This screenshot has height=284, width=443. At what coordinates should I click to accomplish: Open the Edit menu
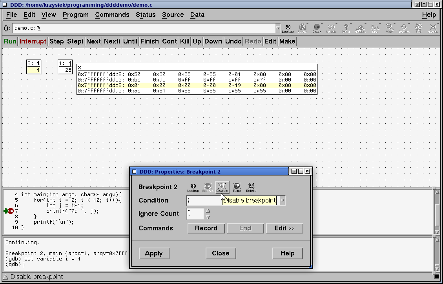[x=29, y=14]
